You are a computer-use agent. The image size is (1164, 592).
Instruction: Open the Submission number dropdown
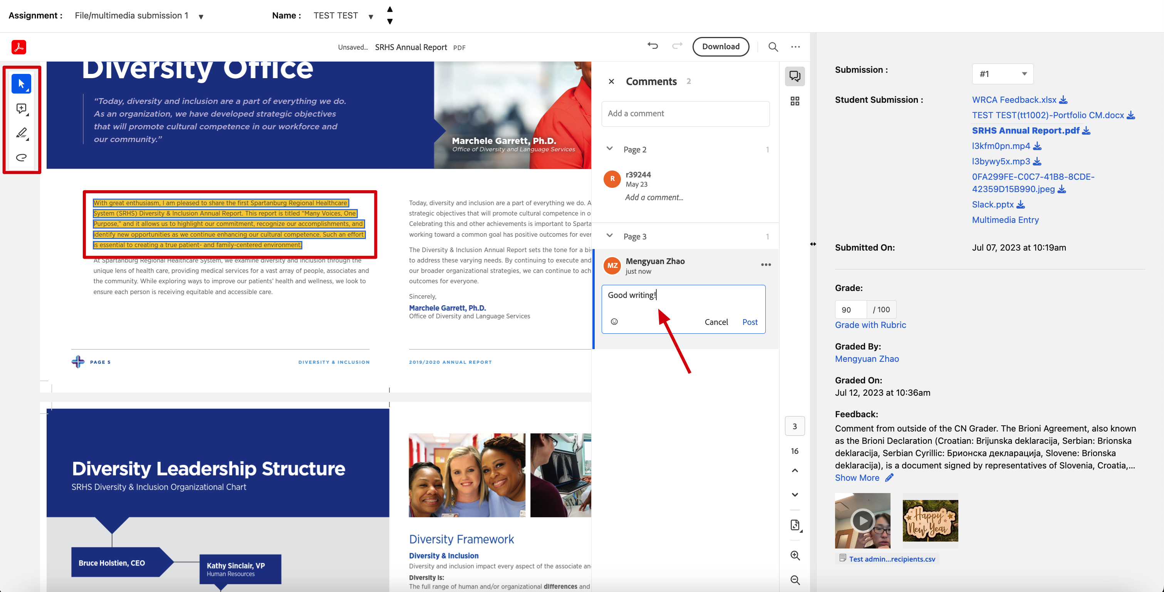pyautogui.click(x=1003, y=74)
